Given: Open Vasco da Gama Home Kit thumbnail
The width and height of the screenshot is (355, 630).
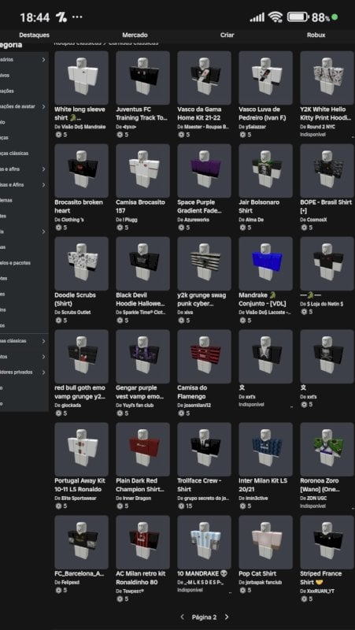Looking at the screenshot, I should pos(204,78).
